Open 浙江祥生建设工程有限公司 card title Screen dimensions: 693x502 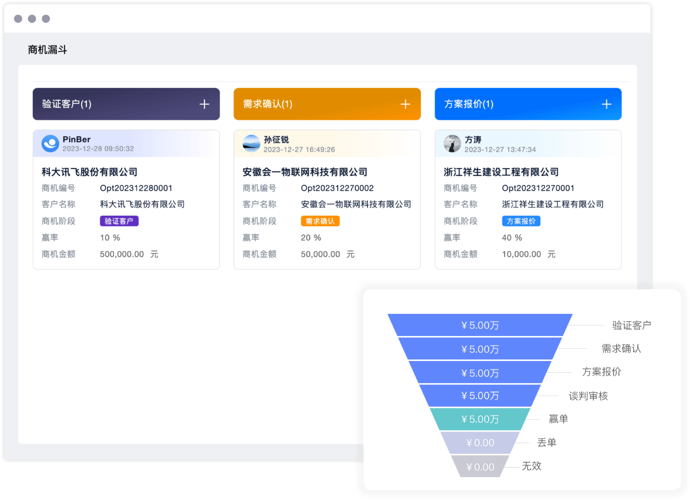[501, 172]
